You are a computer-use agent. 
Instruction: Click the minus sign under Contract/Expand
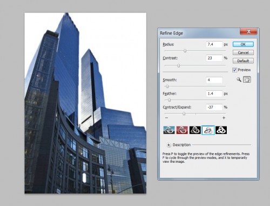coord(166,118)
